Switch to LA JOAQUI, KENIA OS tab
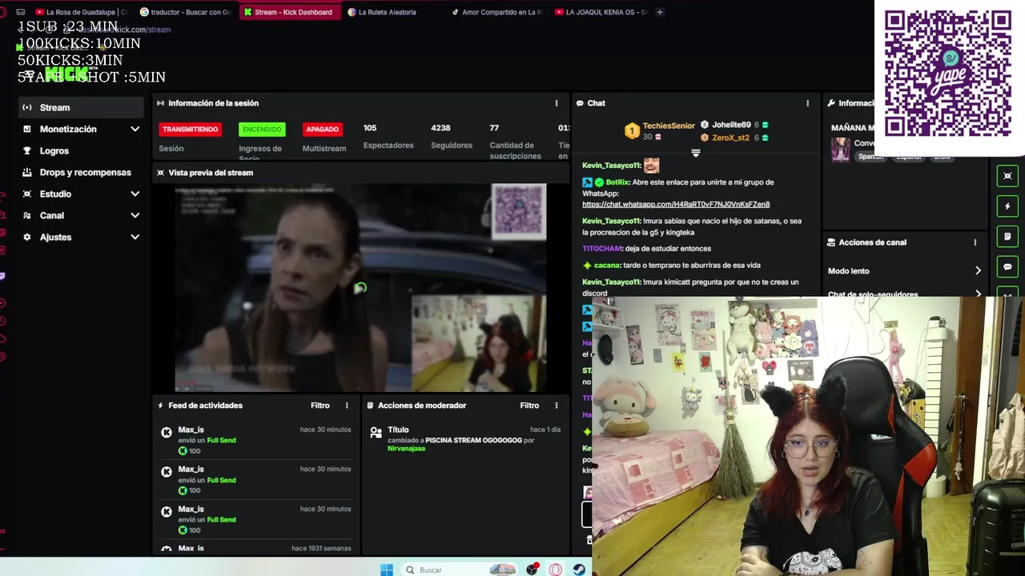Image resolution: width=1025 pixels, height=576 pixels. [601, 12]
